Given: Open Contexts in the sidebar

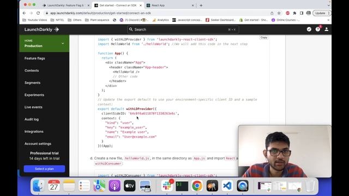Looking at the screenshot, I should click(32, 70).
